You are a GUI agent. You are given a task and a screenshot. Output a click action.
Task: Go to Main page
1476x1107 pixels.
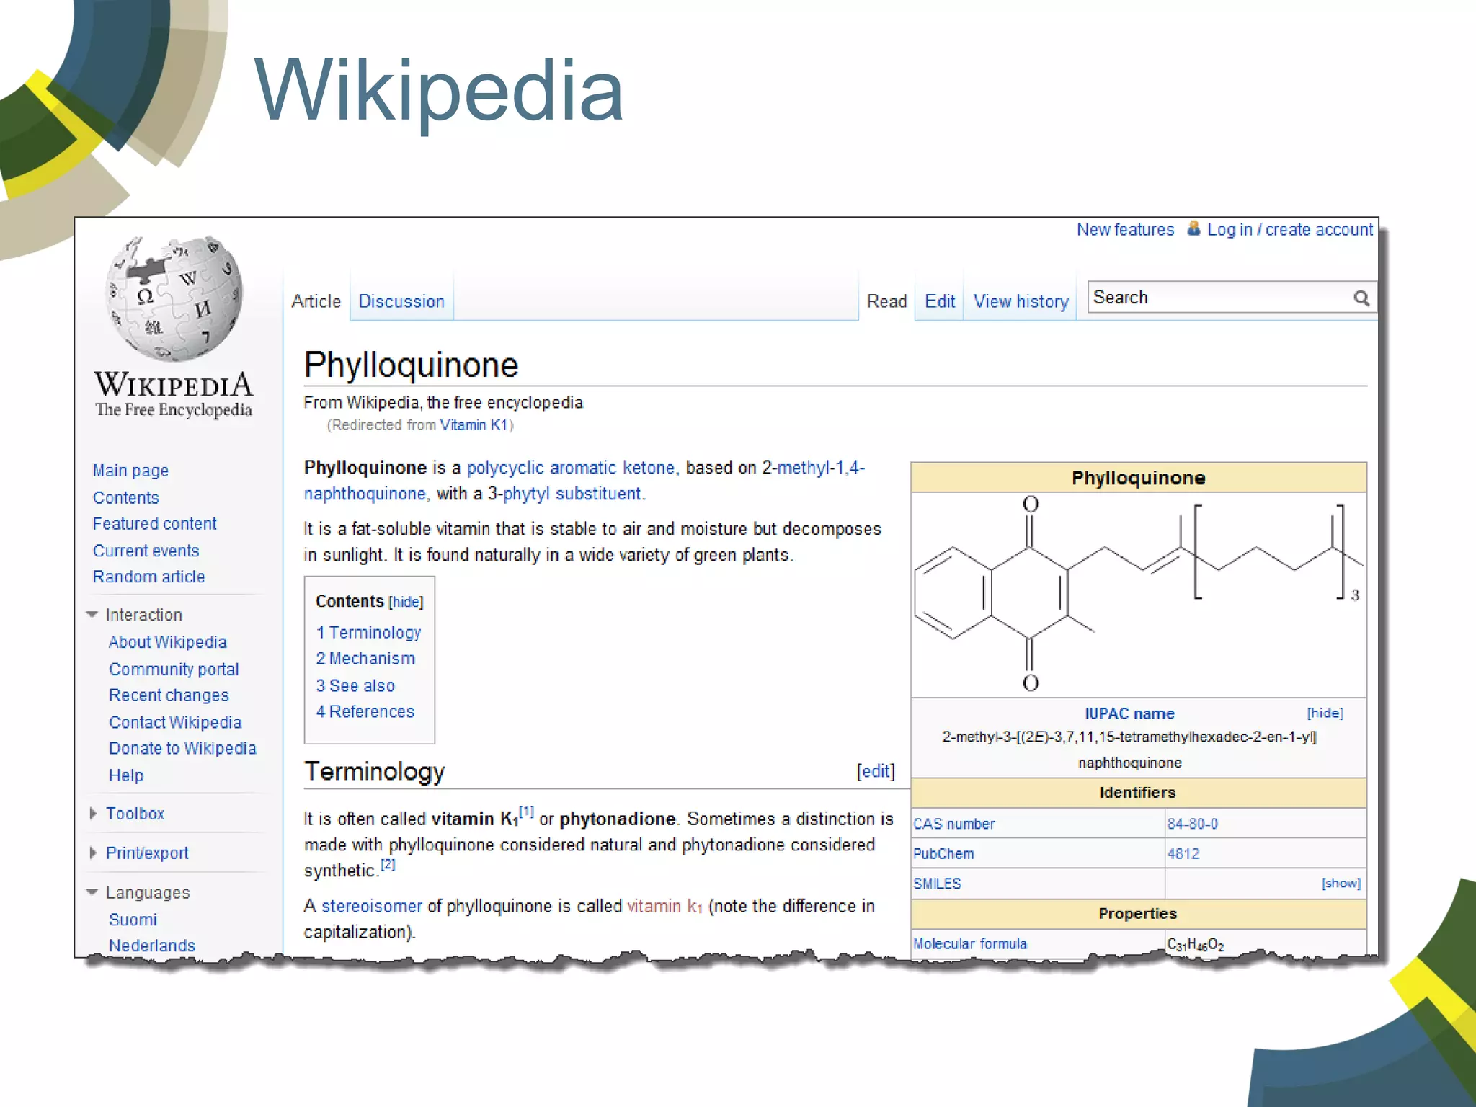pyautogui.click(x=130, y=471)
